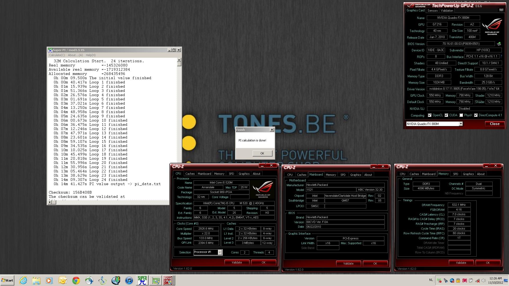This screenshot has height=286, width=509.
Task: Click the Bus Interface question mark in GPU-Z
Action: pyautogui.click(x=501, y=56)
